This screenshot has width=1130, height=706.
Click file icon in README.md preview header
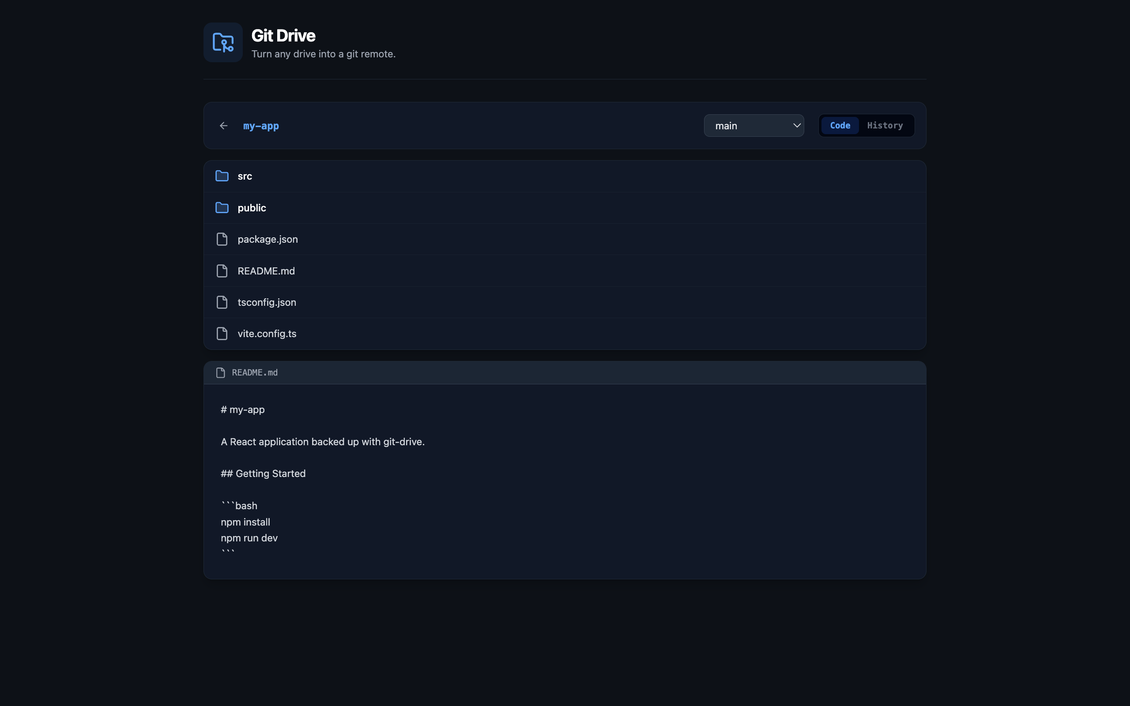pos(220,372)
